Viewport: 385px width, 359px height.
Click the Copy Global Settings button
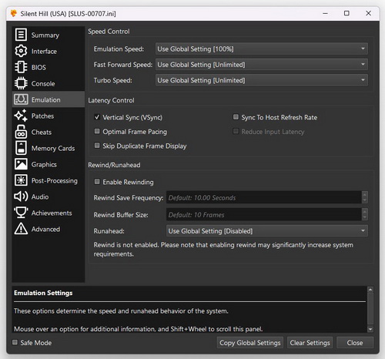point(250,343)
